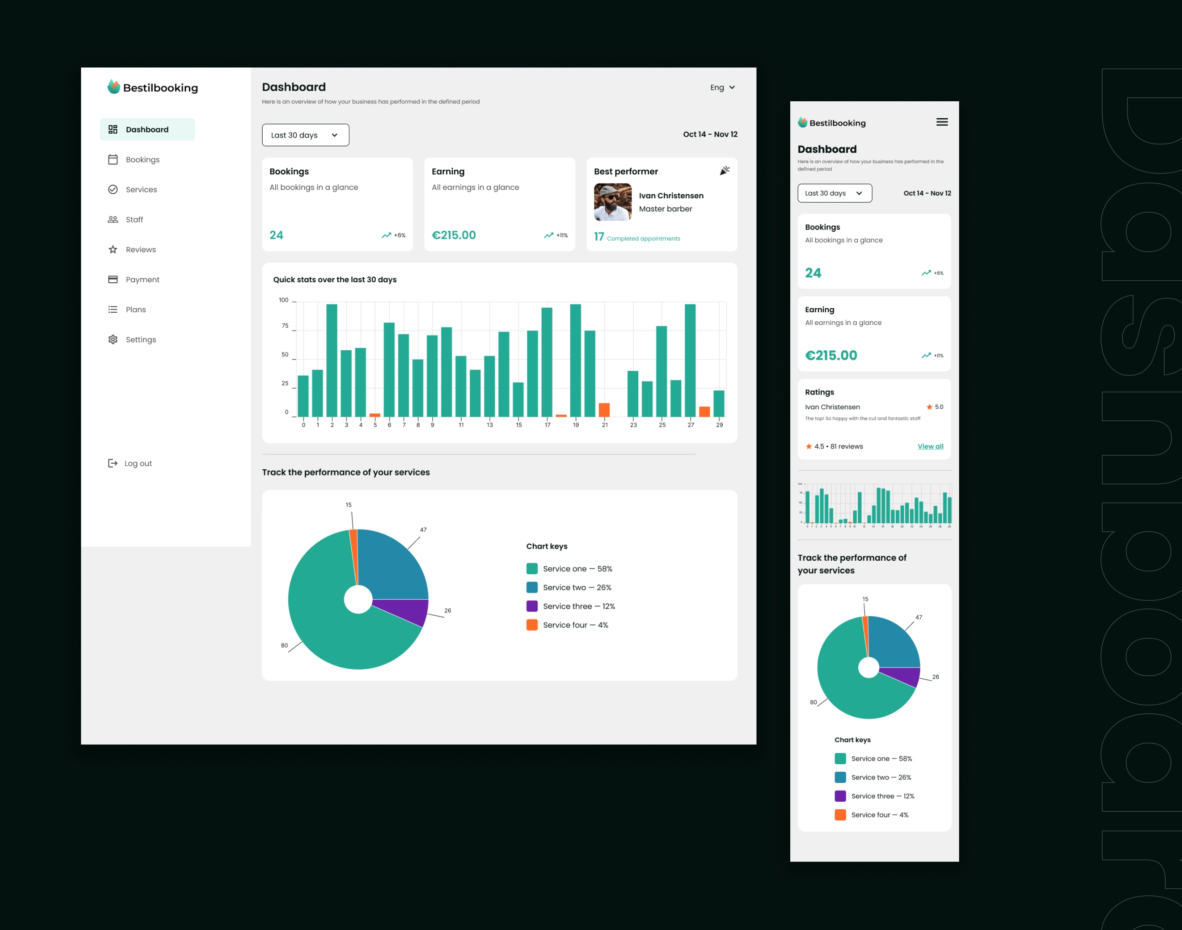Viewport: 1182px width, 930px height.
Task: Click the Bookings calendar icon in sidebar
Action: tap(113, 160)
